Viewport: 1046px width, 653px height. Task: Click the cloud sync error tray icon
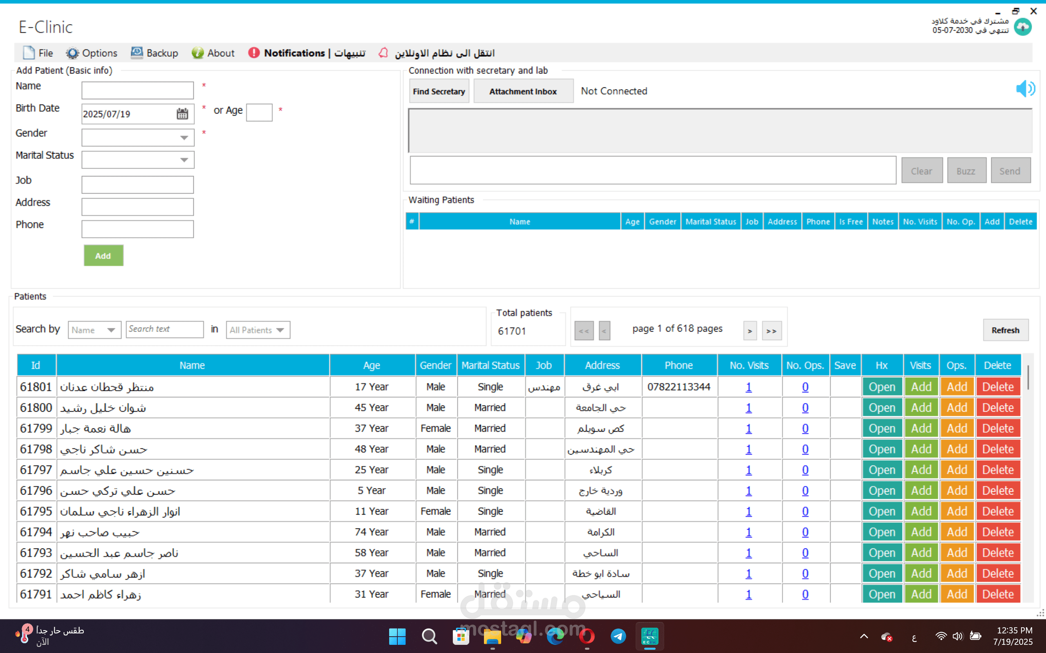click(887, 637)
